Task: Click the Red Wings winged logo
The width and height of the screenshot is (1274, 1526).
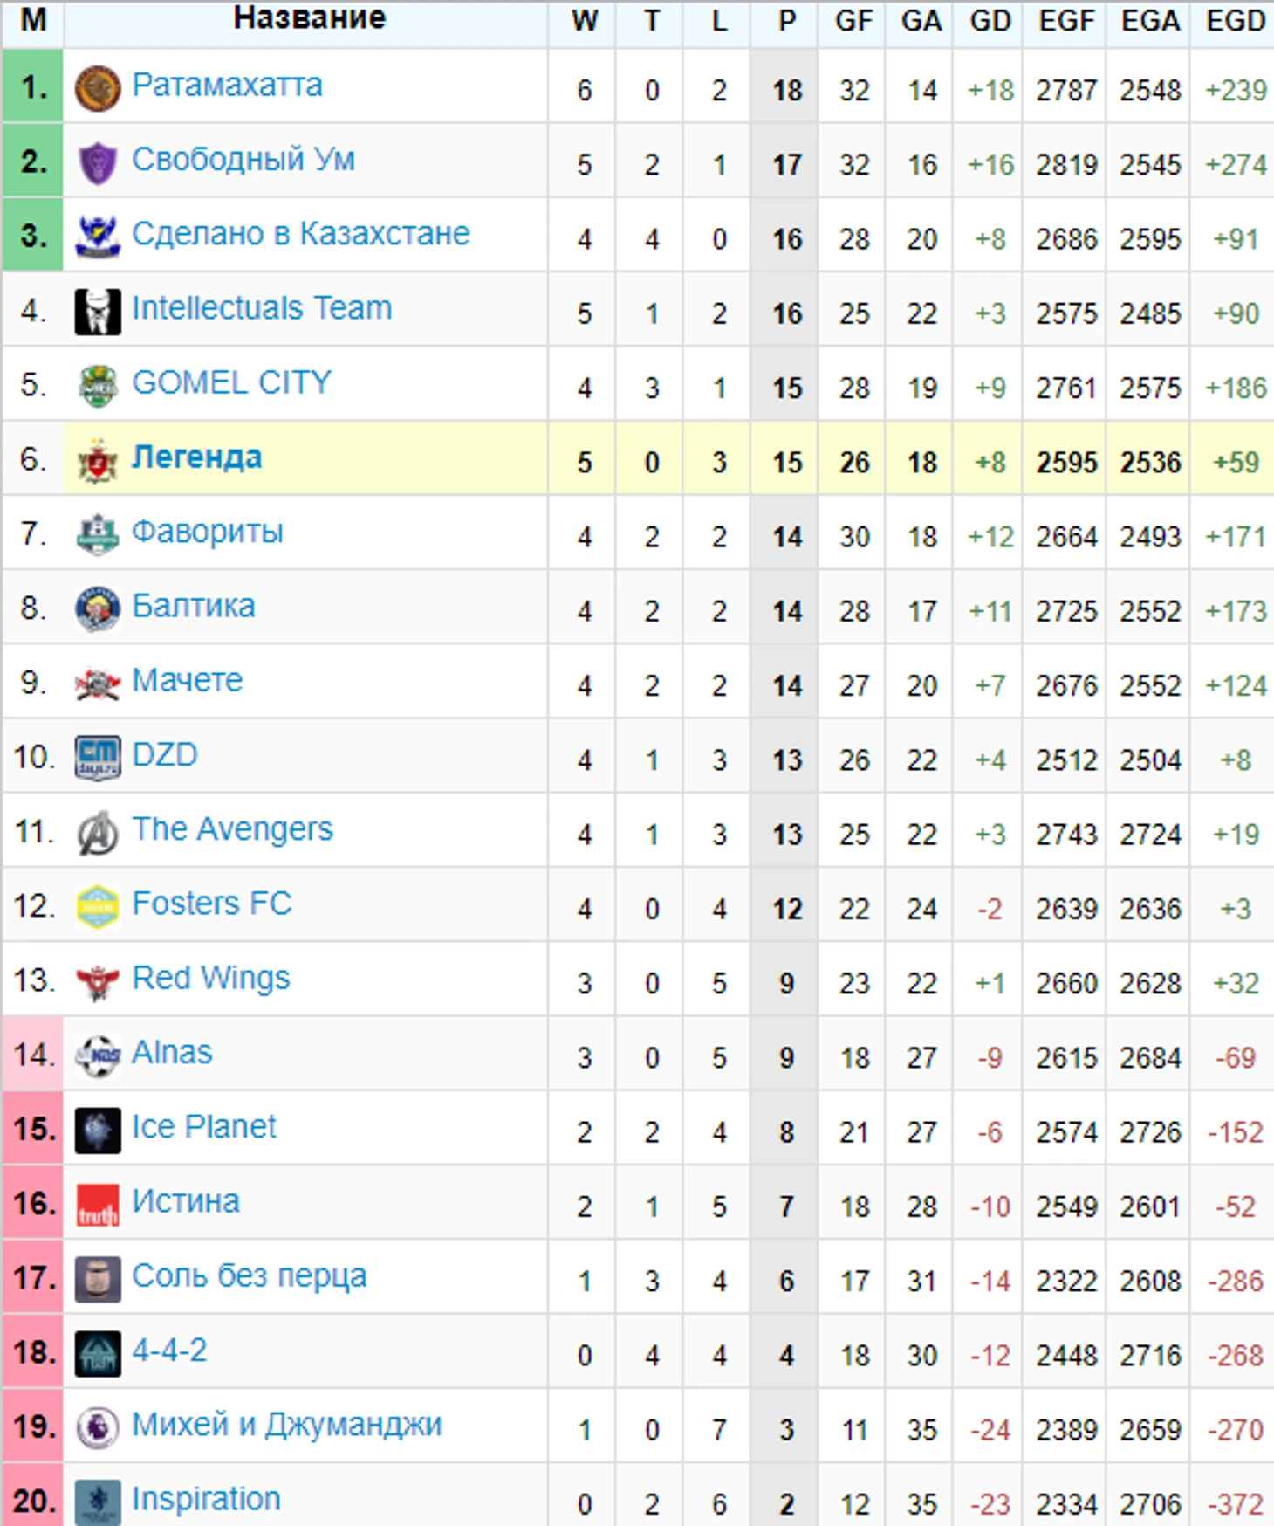Action: click(x=98, y=982)
